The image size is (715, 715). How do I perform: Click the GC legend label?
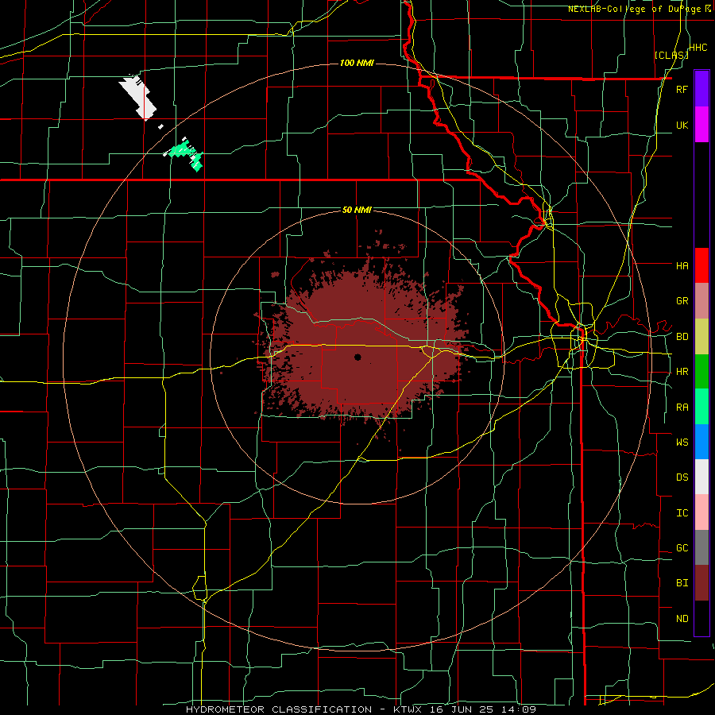(x=682, y=548)
